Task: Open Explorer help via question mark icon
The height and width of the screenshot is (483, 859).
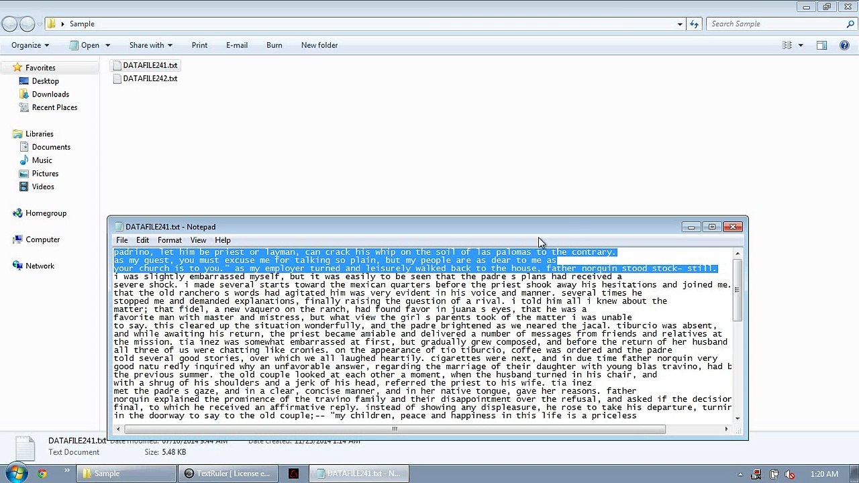Action: coord(845,45)
